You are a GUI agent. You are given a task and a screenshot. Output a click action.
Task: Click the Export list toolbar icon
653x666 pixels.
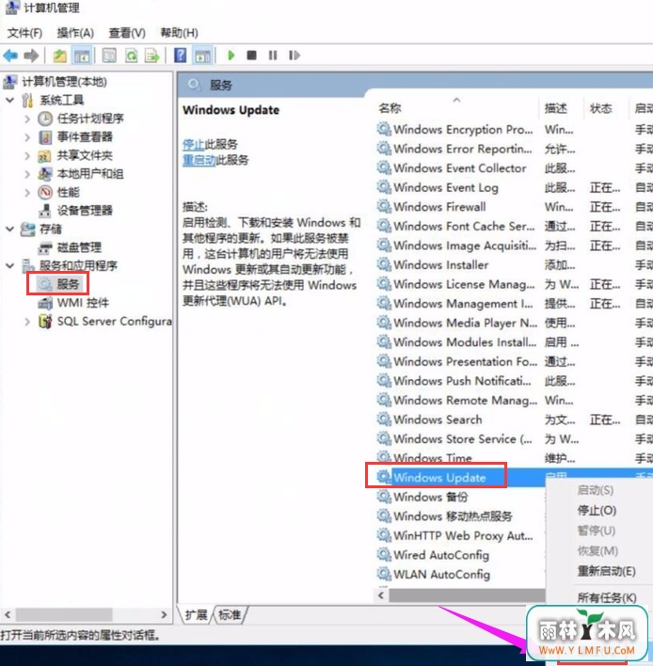click(151, 55)
